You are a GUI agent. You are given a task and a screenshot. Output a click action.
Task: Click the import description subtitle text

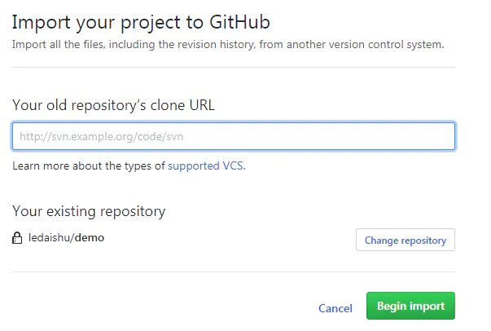click(x=228, y=44)
